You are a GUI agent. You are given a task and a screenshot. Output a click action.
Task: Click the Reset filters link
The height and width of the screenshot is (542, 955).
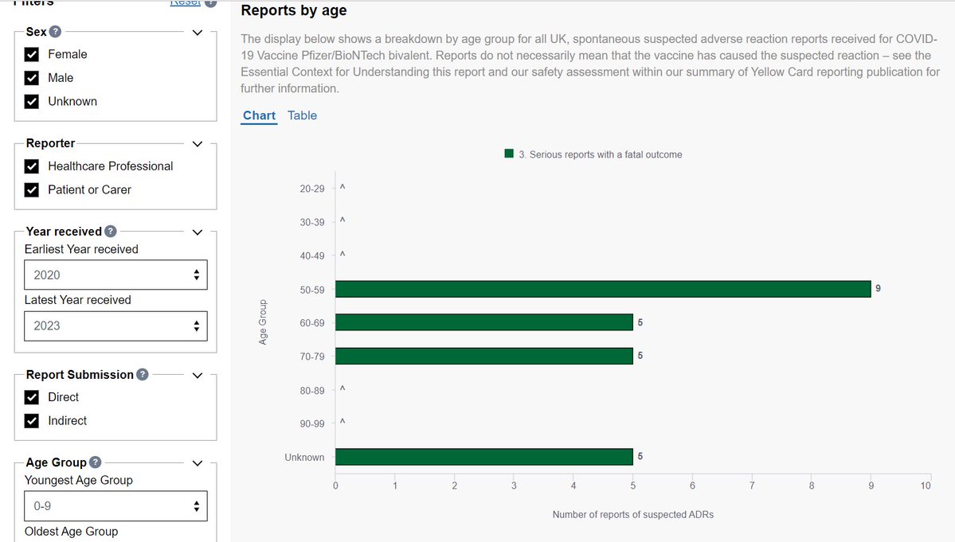pyautogui.click(x=185, y=3)
